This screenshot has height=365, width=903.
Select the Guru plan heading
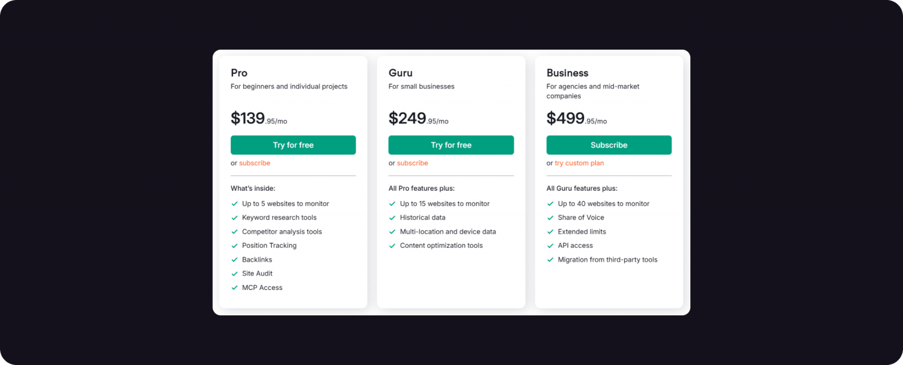point(401,73)
